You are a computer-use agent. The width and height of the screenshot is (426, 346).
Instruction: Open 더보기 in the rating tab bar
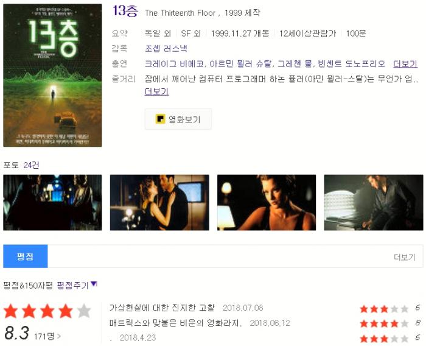(405, 257)
